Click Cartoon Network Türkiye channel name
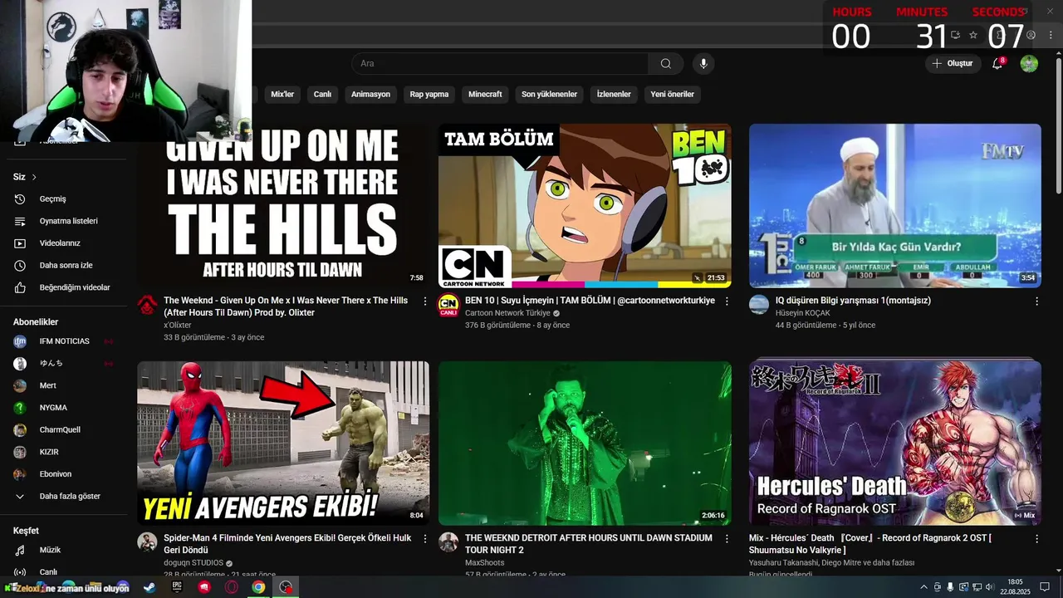This screenshot has height=598, width=1063. (x=507, y=313)
